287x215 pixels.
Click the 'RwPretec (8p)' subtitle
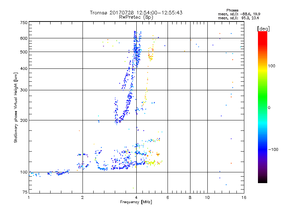pyautogui.click(x=136, y=17)
